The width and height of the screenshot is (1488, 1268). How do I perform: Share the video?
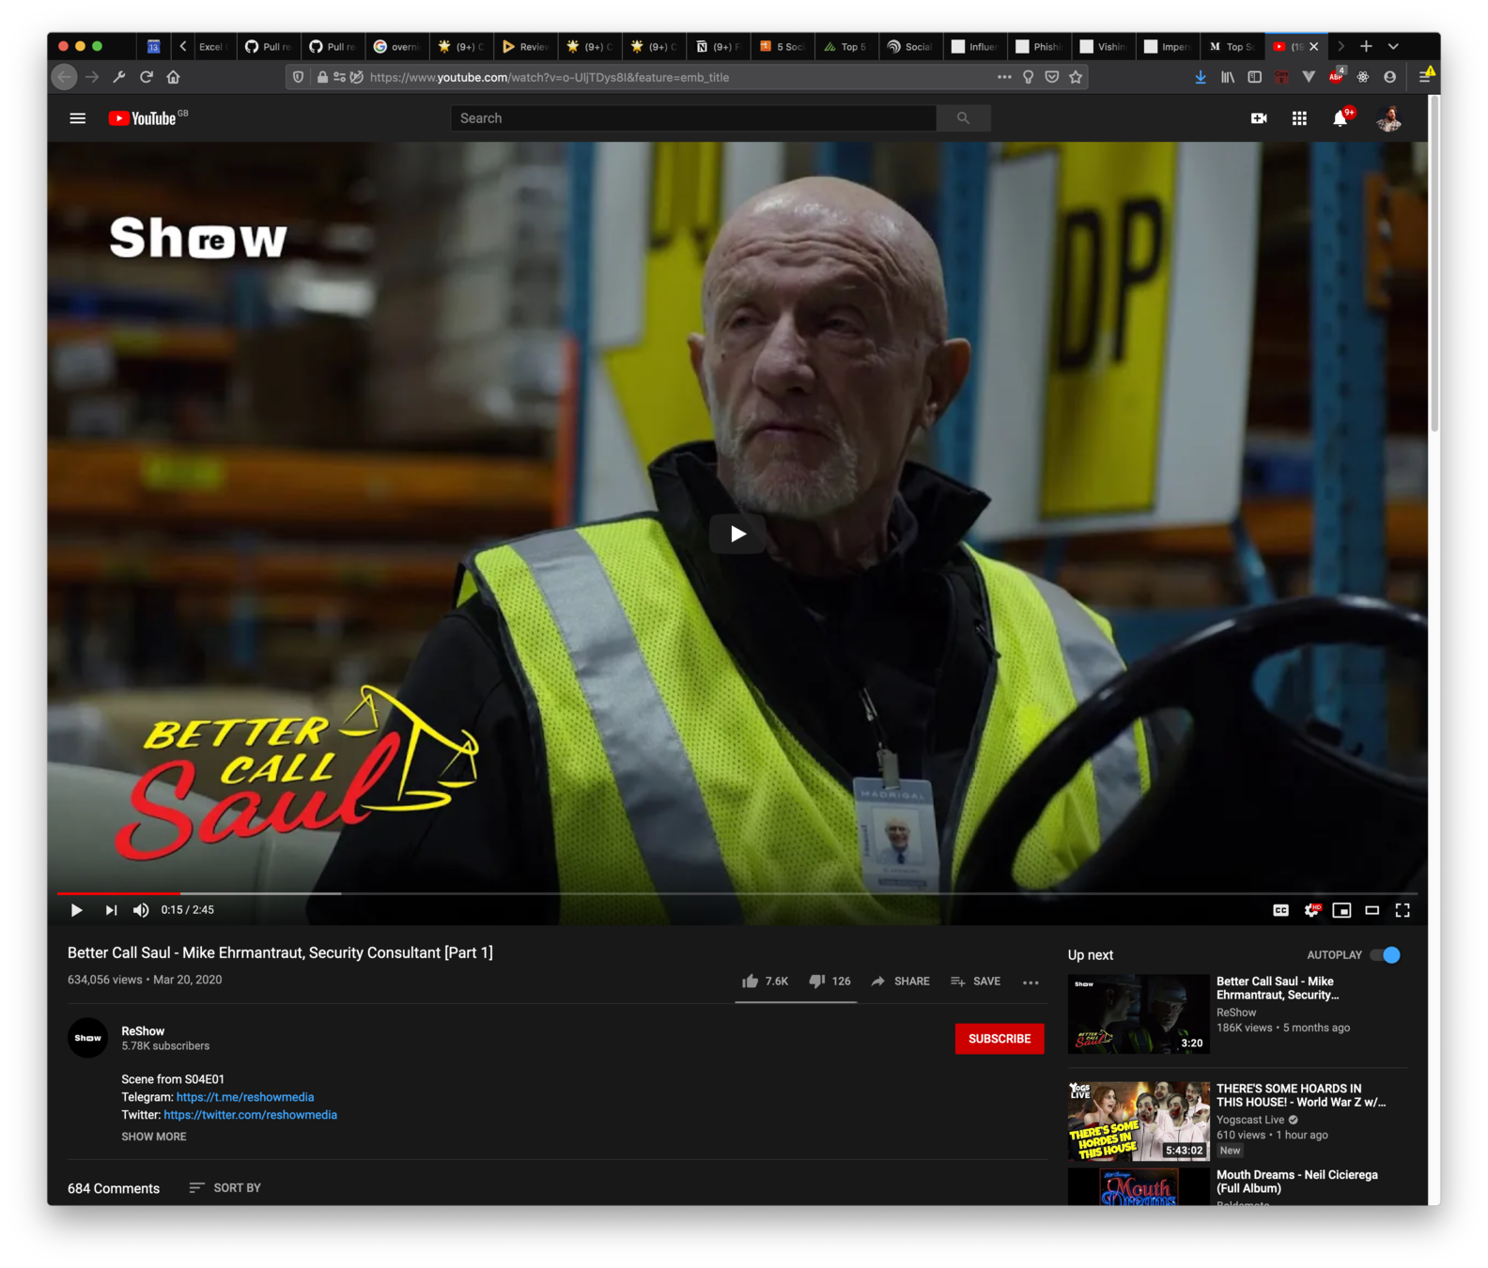coord(900,982)
